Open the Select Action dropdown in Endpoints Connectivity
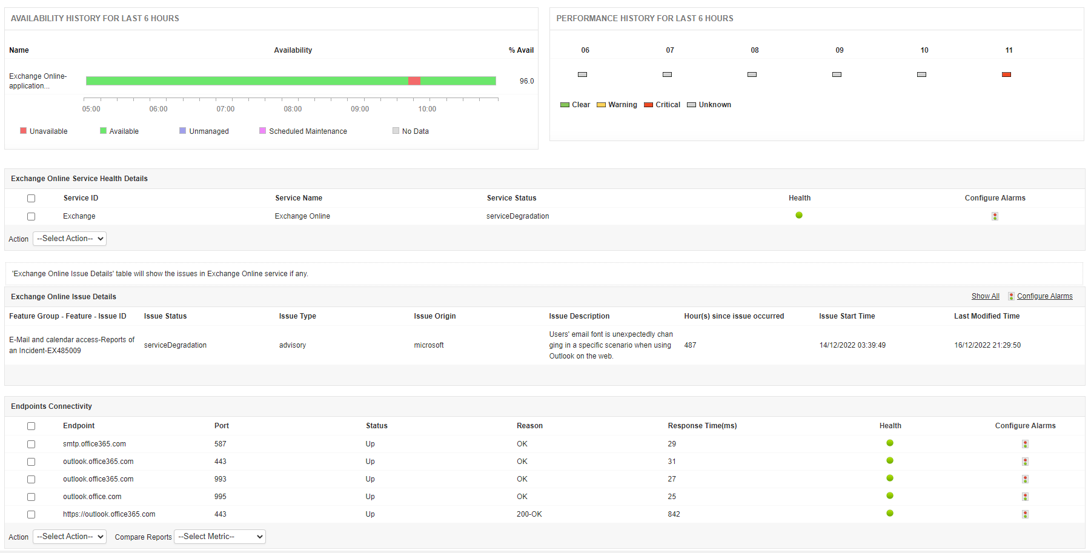 (69, 536)
